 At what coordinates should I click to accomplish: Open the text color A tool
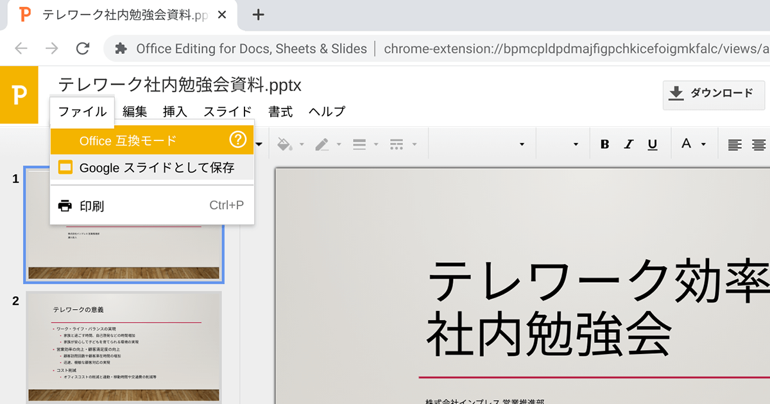686,144
